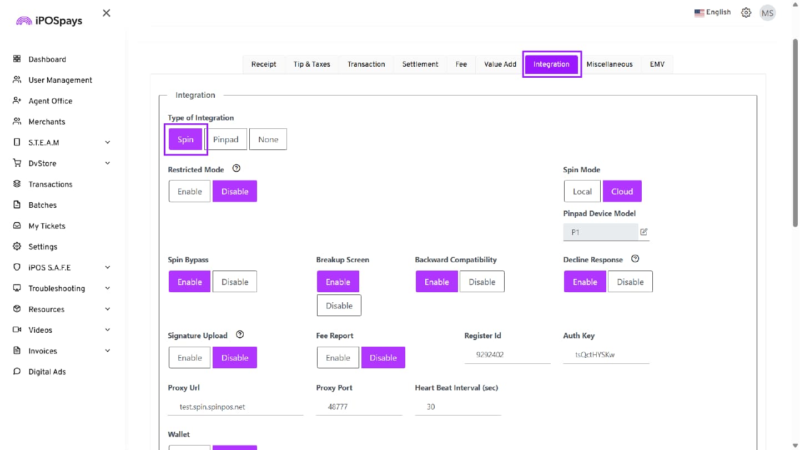Open the English language dropdown
800x450 pixels.
(712, 12)
